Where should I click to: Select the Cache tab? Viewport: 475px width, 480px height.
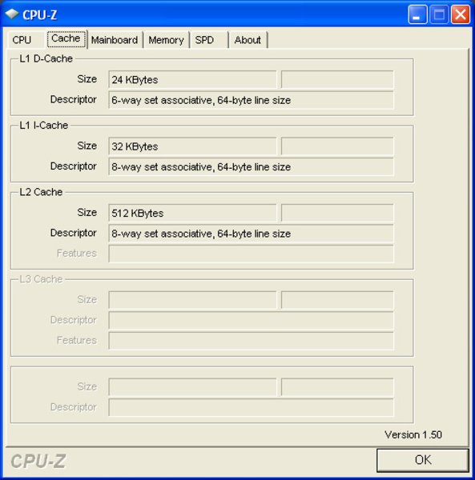pyautogui.click(x=66, y=38)
